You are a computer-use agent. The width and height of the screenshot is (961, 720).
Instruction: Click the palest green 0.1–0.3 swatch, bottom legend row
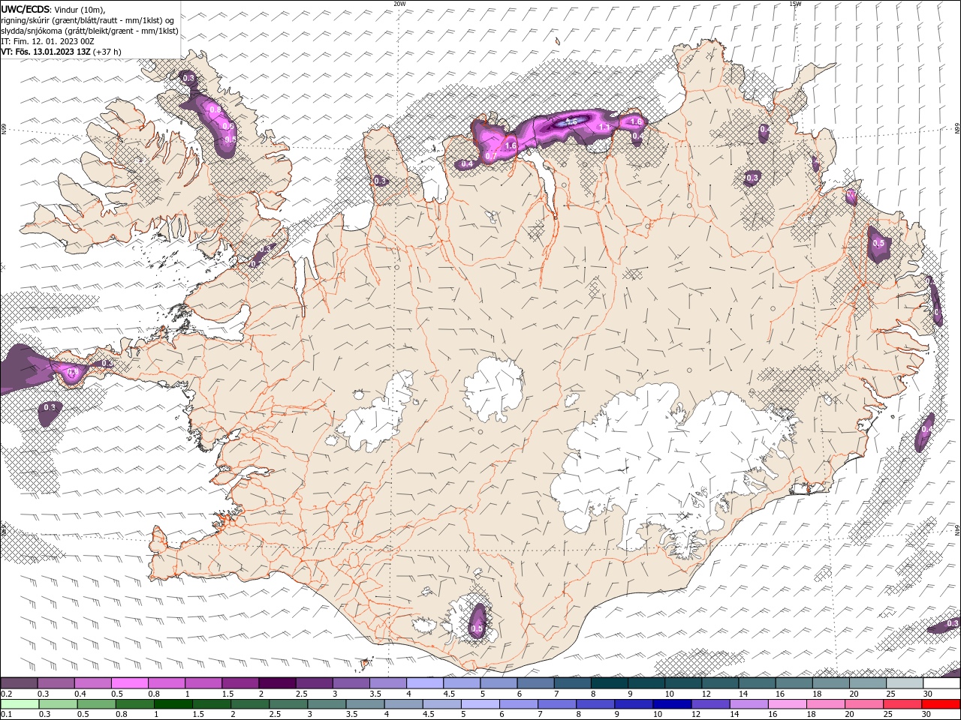pos(20,704)
